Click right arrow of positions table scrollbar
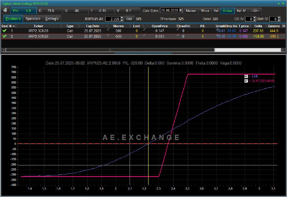 [283, 50]
